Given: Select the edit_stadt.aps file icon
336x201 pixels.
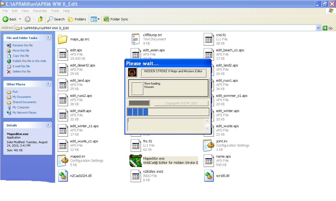Looking at the screenshot, I should pyautogui.click(x=63, y=115).
